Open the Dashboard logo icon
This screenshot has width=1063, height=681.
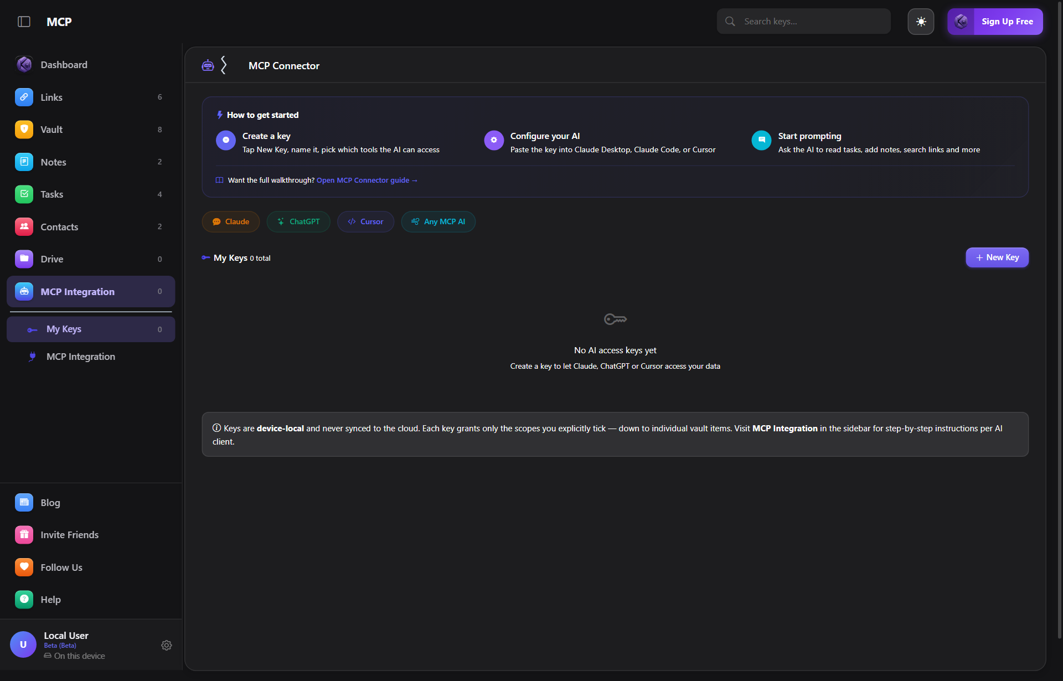(x=24, y=65)
